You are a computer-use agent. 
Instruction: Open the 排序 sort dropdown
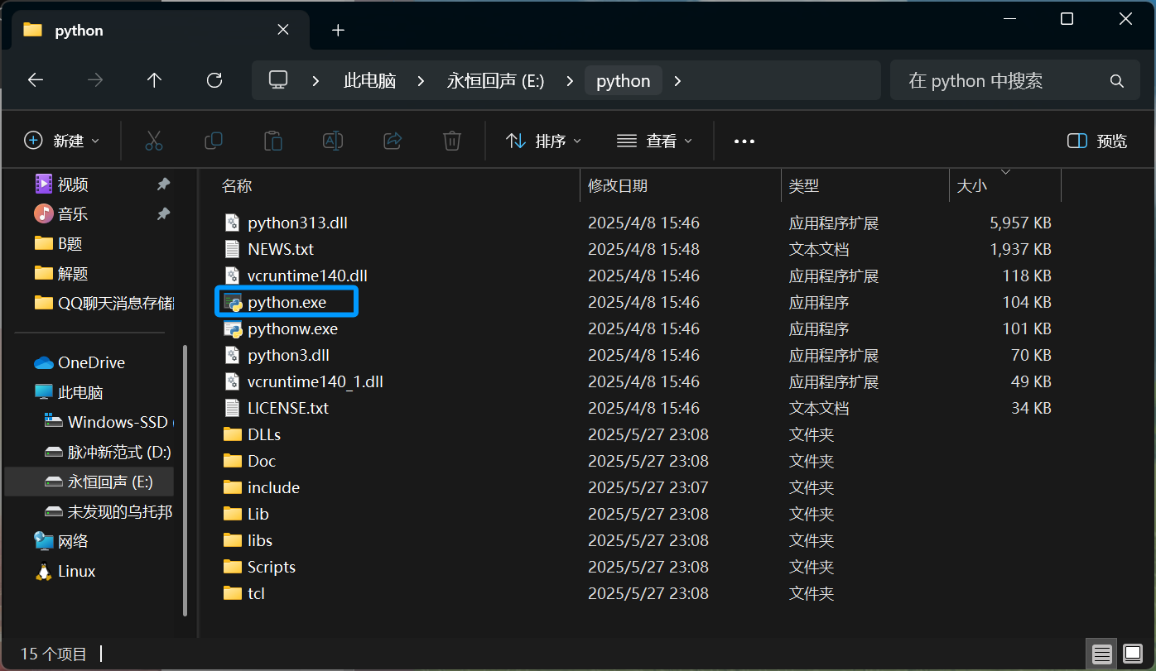(x=543, y=141)
